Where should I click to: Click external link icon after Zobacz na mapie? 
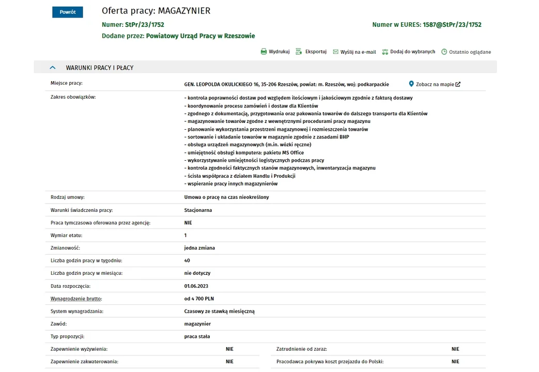click(458, 84)
